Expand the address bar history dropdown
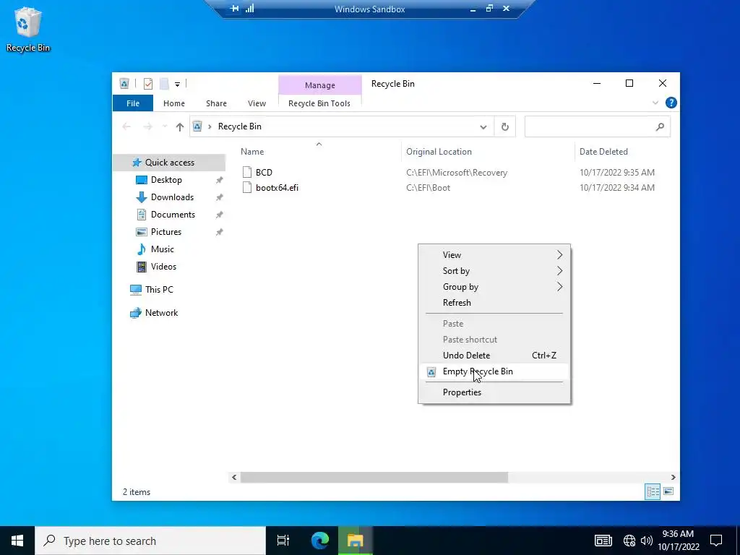The image size is (740, 555). tap(483, 127)
